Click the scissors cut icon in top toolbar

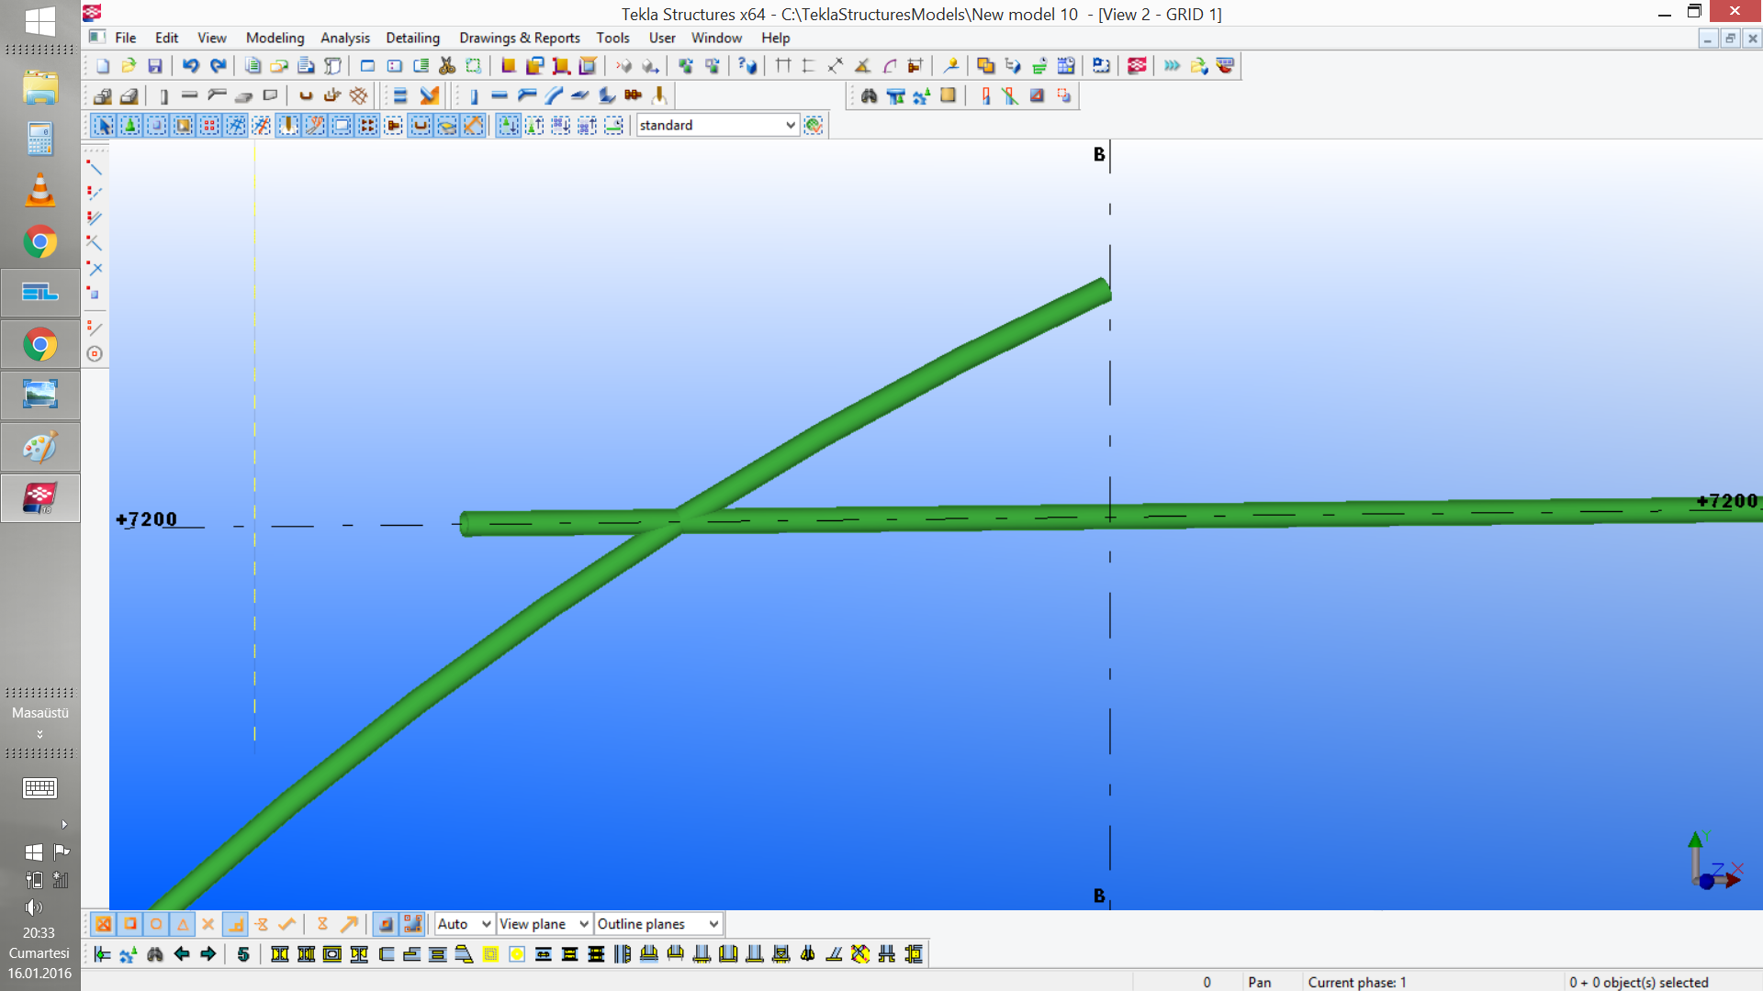(447, 66)
